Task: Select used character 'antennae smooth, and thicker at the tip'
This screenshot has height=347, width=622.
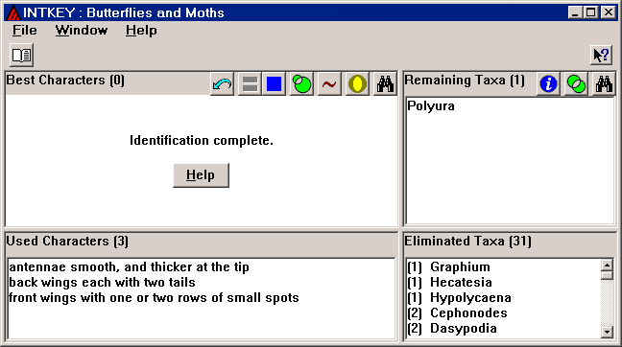Action: point(129,267)
